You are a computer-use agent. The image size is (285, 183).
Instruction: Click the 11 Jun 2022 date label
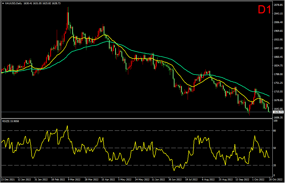click(159, 180)
